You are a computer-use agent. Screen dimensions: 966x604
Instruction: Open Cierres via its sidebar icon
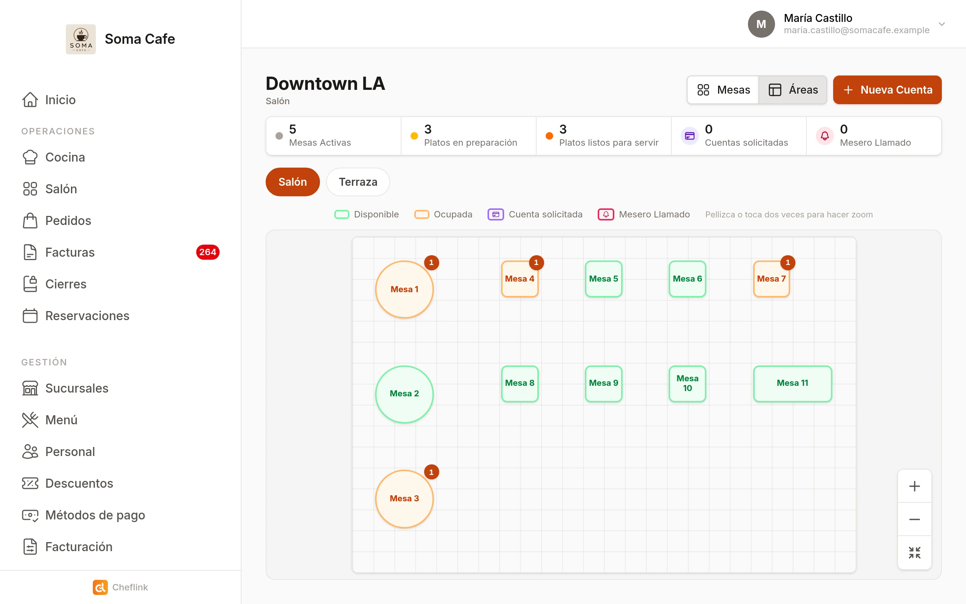[30, 284]
